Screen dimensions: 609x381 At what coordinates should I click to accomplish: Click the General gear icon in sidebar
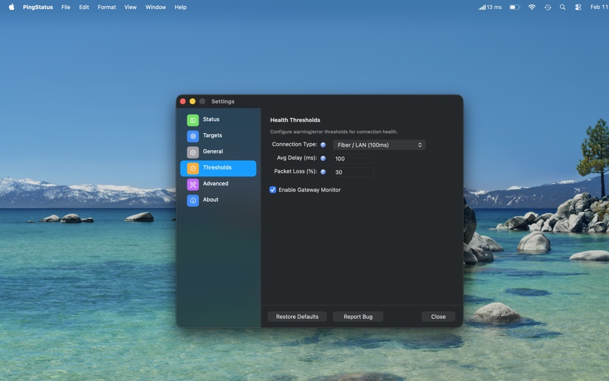pyautogui.click(x=192, y=151)
